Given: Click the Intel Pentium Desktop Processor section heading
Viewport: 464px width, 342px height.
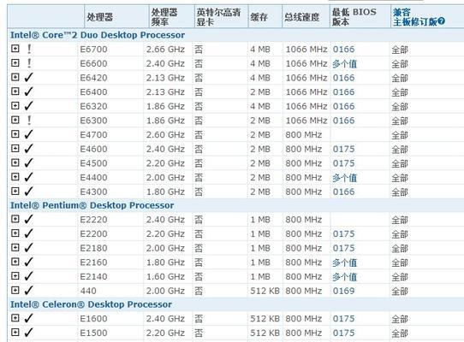Looking at the screenshot, I should (92, 205).
